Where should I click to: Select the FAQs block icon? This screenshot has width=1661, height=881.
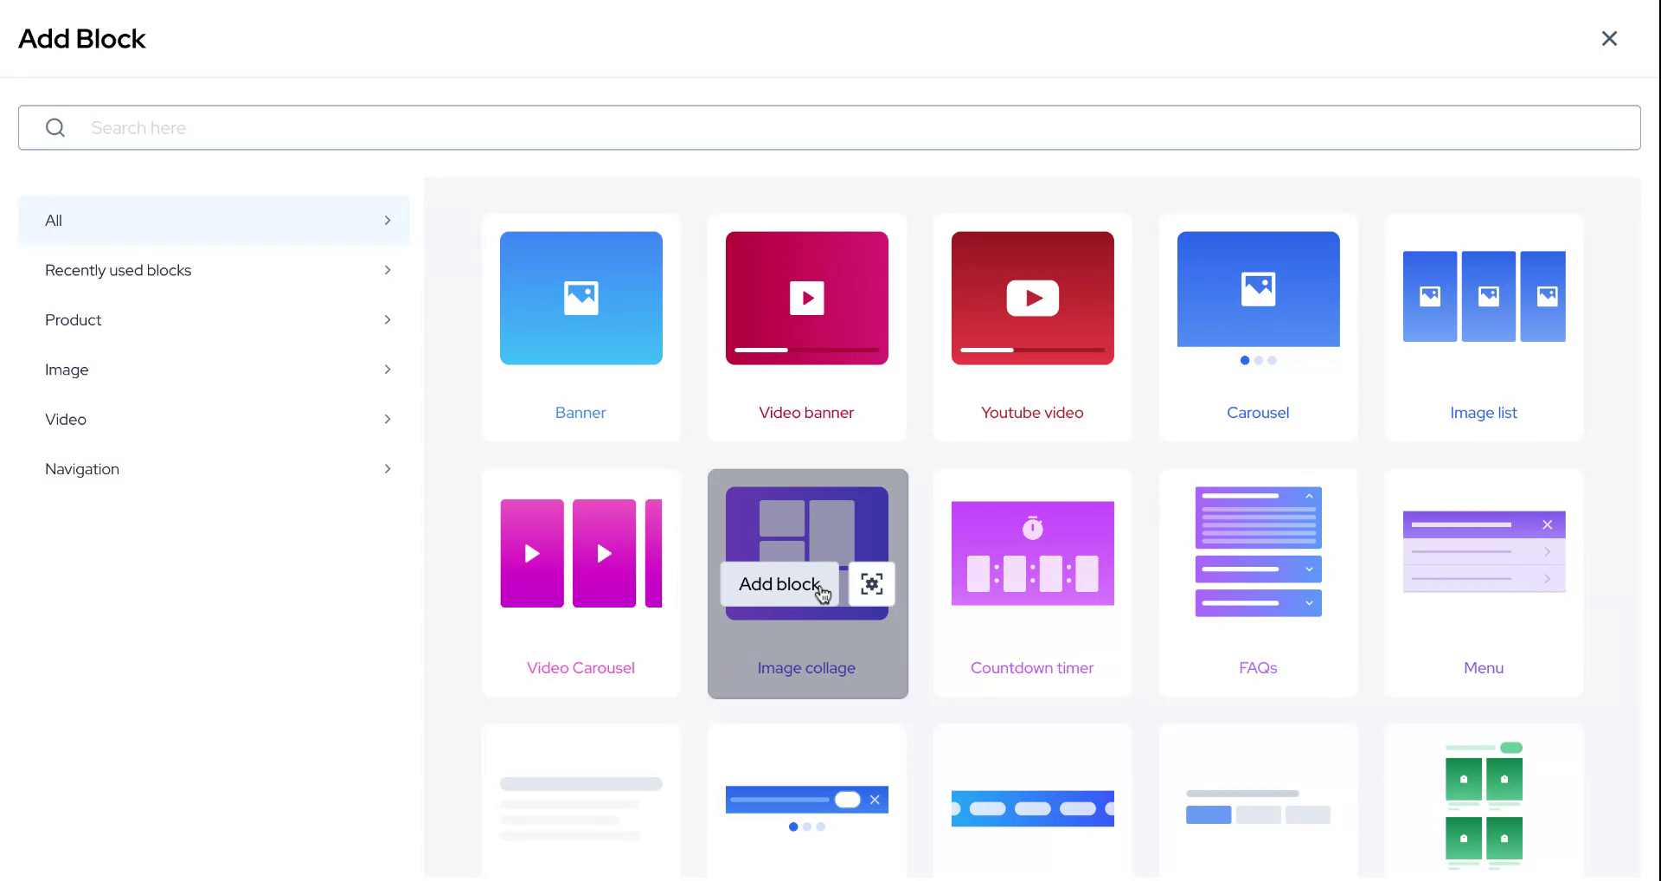pyautogui.click(x=1259, y=552)
